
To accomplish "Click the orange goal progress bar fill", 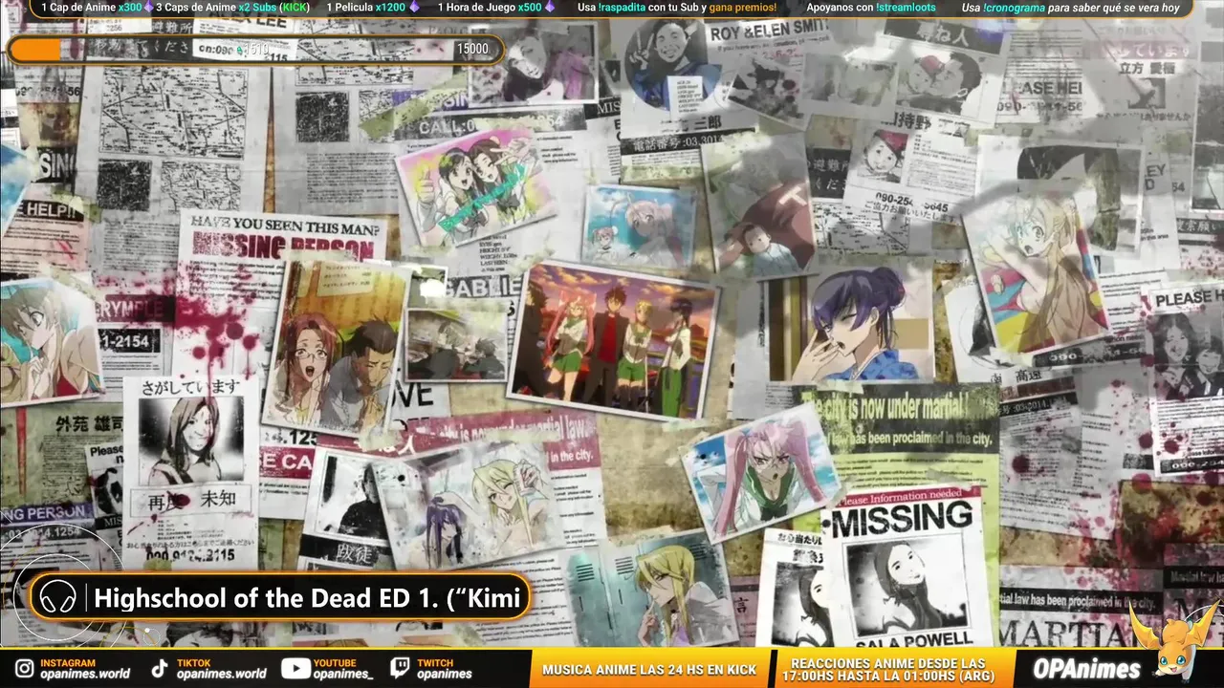I will (x=36, y=50).
